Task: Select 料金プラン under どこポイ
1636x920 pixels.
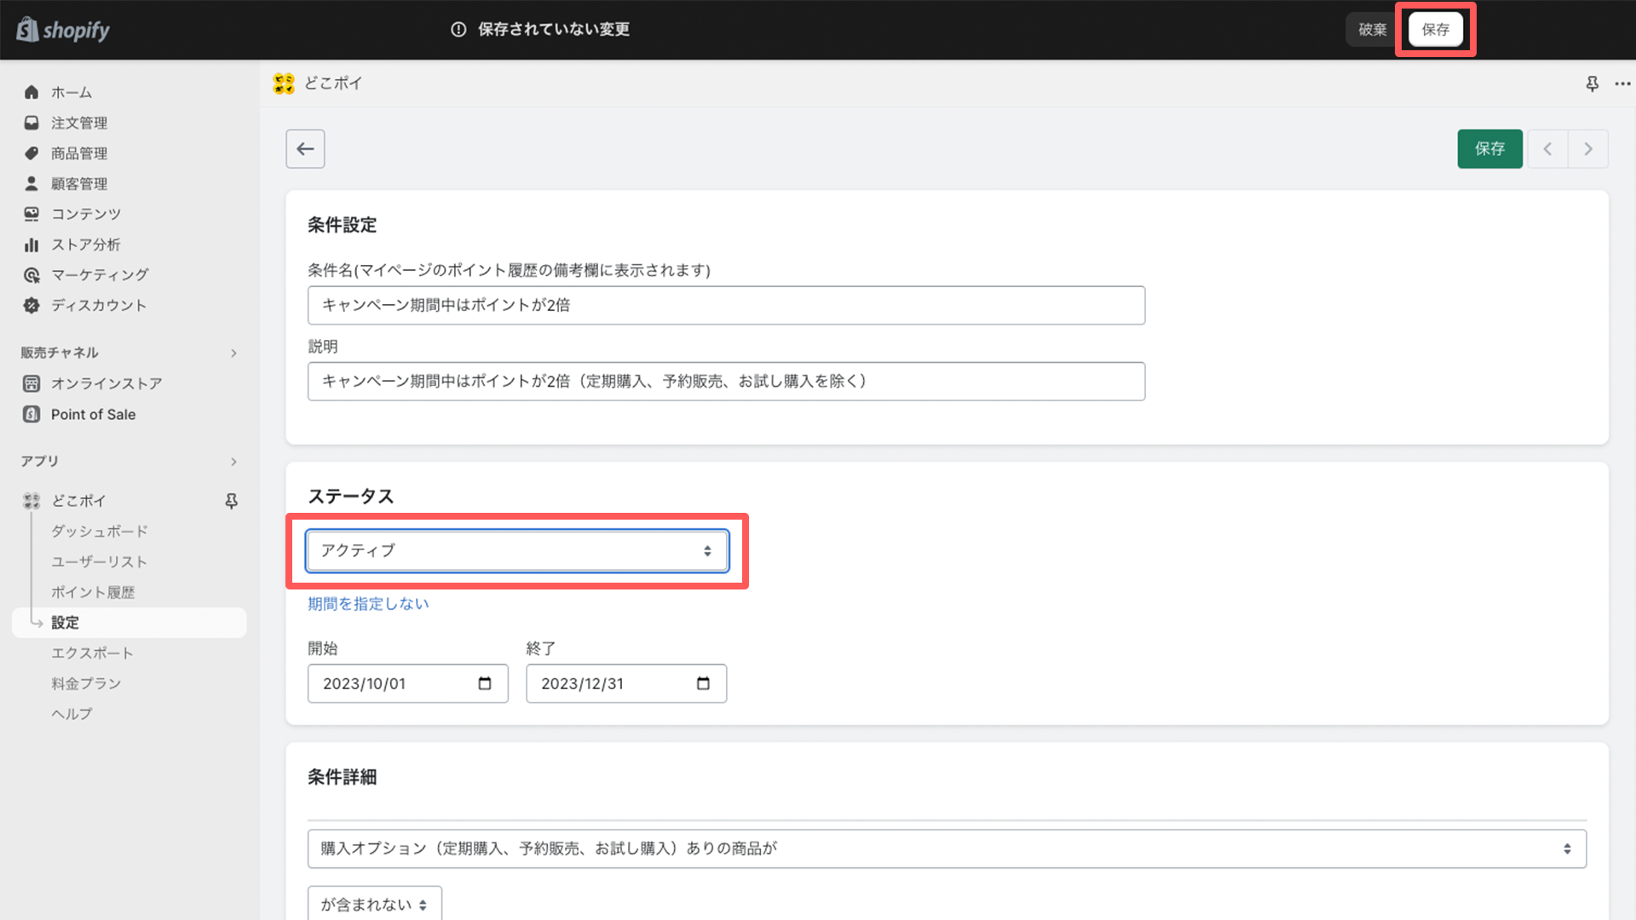Action: [86, 683]
